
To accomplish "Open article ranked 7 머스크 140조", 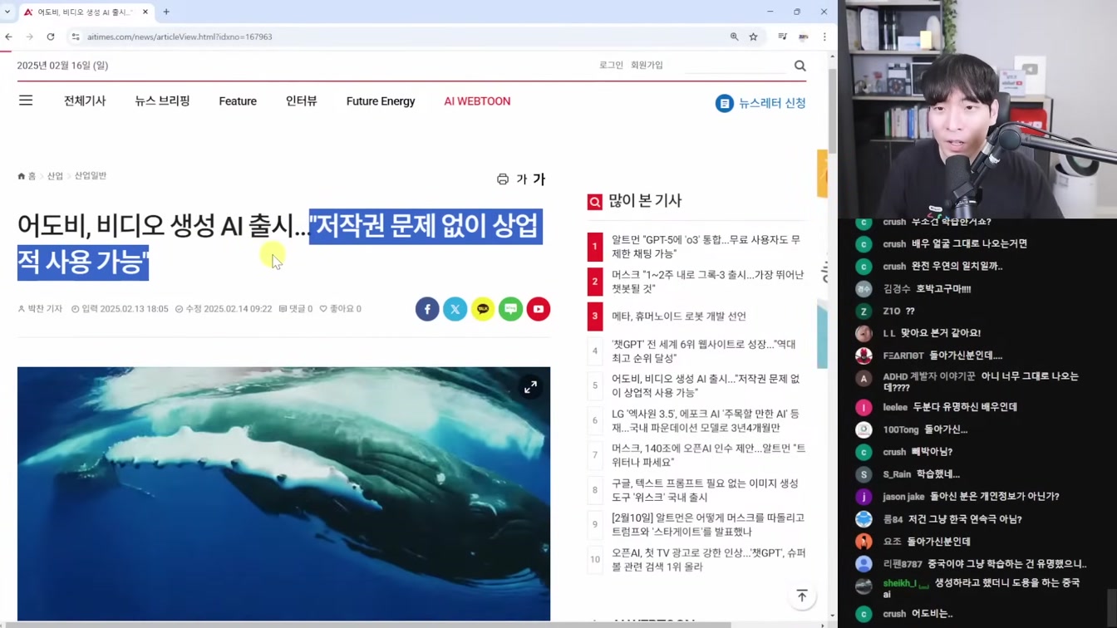I will coord(708,455).
